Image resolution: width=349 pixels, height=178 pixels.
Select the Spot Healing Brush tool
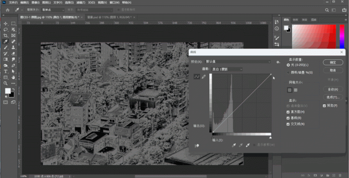[x=13, y=42]
